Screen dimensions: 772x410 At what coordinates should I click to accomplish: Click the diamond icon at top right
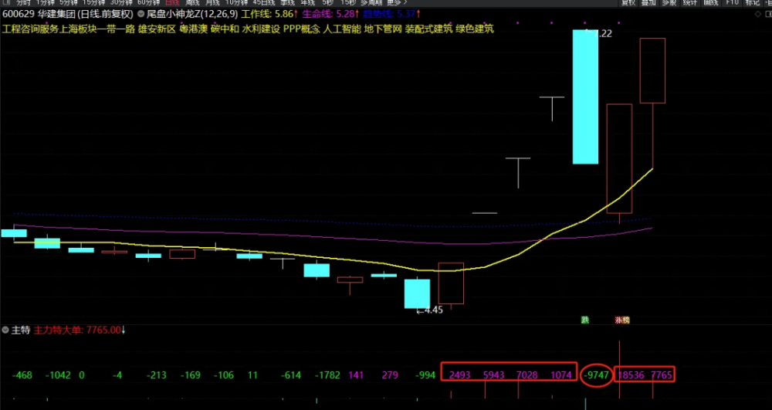tap(757, 14)
